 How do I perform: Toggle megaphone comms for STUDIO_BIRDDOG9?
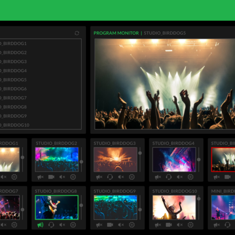(99, 225)
